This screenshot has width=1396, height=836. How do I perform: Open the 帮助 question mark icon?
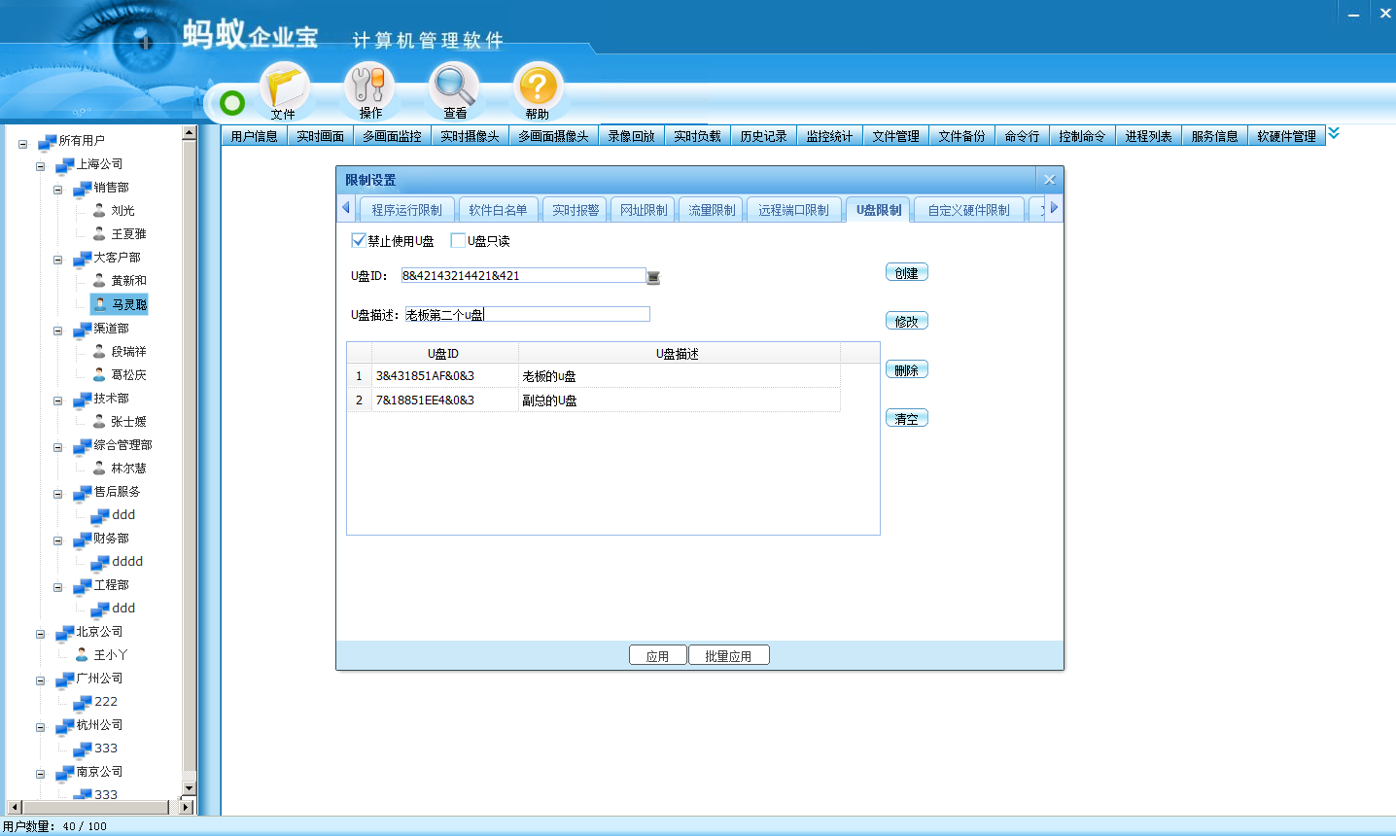pos(538,87)
